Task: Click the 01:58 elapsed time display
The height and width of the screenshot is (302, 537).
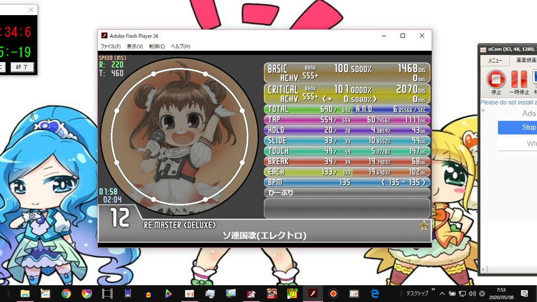Action: pyautogui.click(x=108, y=192)
